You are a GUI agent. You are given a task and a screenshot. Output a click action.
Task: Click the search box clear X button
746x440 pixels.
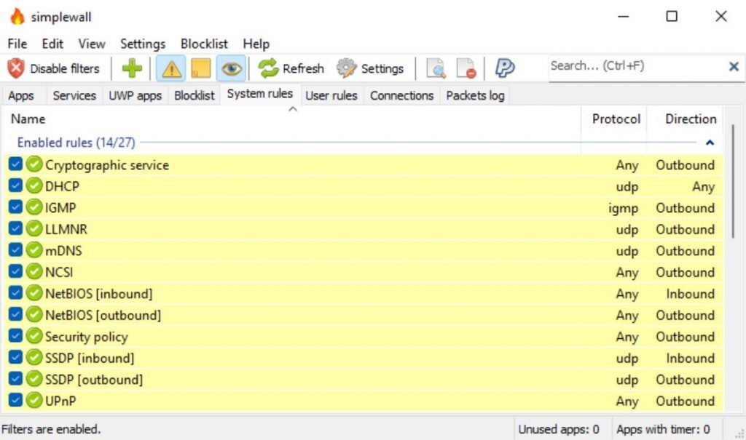click(x=734, y=66)
